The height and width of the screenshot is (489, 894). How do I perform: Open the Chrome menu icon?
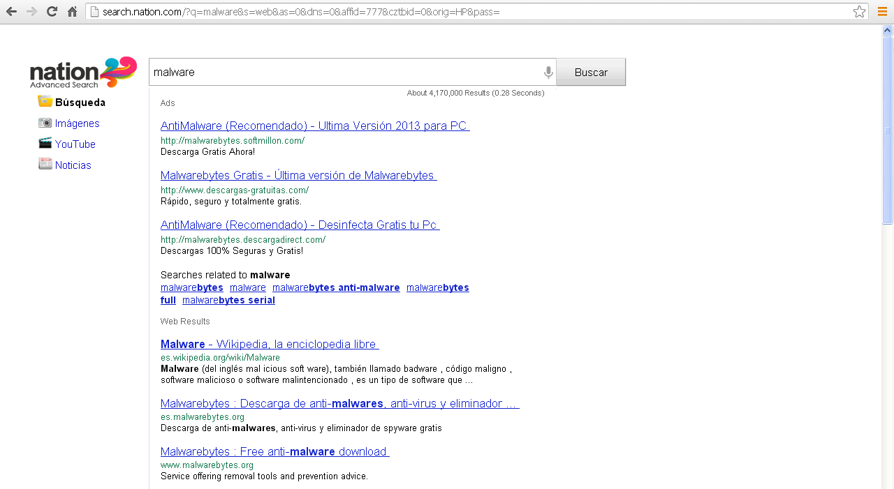coord(881,12)
